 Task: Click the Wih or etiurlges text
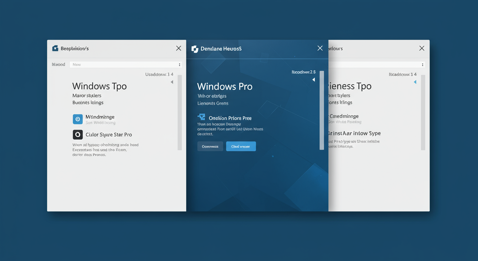pos(212,96)
